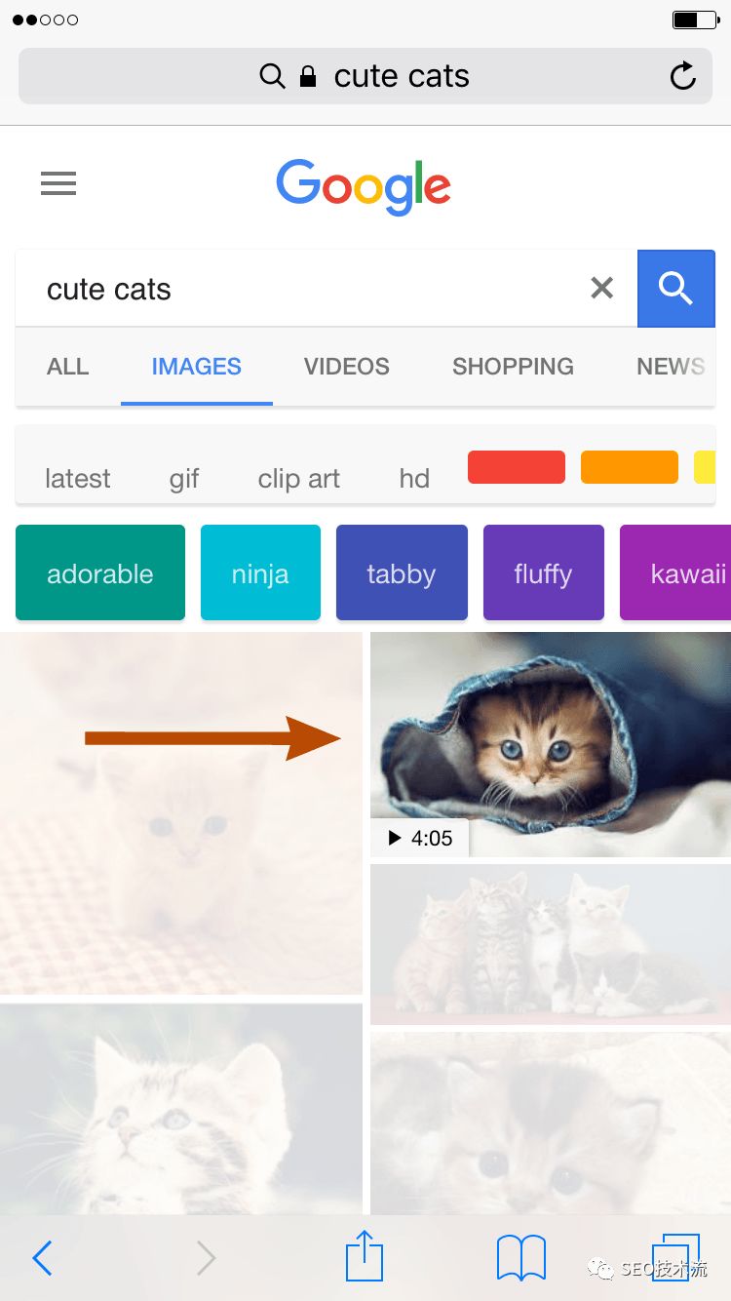Filter images by the latest

pos(78,478)
